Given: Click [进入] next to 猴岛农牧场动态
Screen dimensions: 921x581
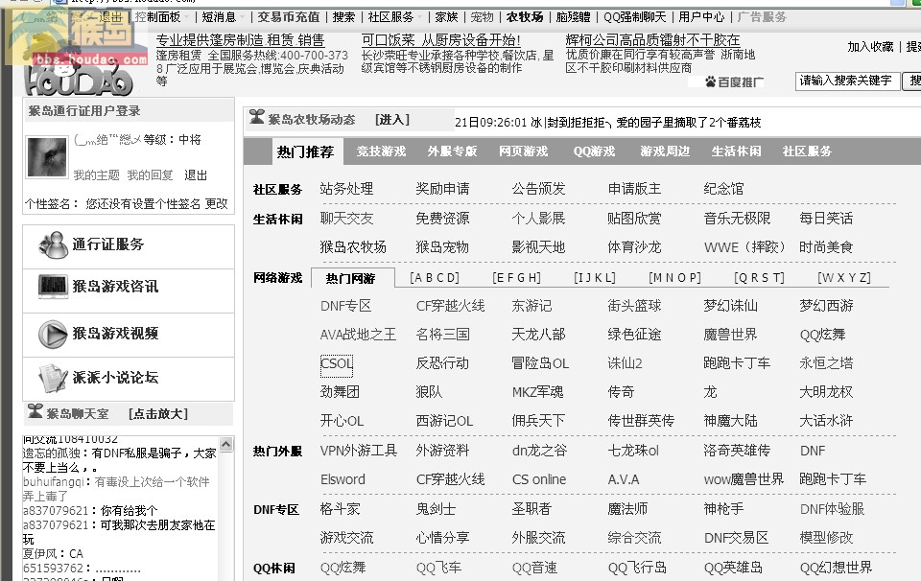Looking at the screenshot, I should [x=392, y=120].
